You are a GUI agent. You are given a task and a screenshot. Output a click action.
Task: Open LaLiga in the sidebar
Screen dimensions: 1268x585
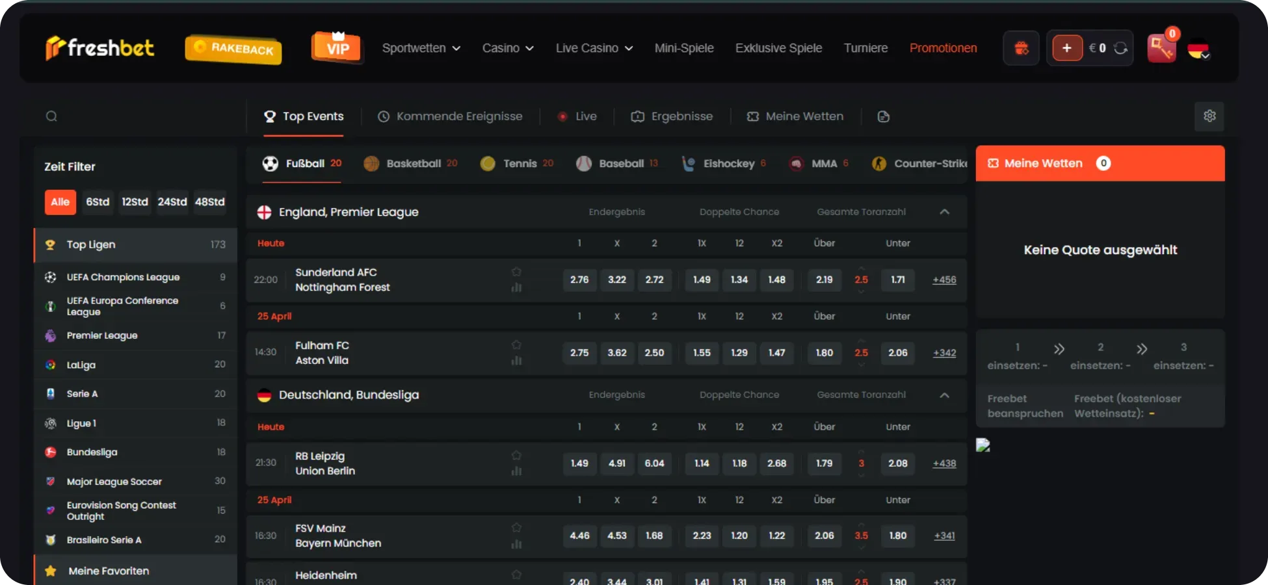135,365
